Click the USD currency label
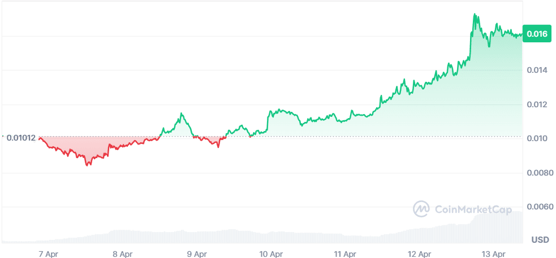The width and height of the screenshot is (556, 258). point(540,240)
